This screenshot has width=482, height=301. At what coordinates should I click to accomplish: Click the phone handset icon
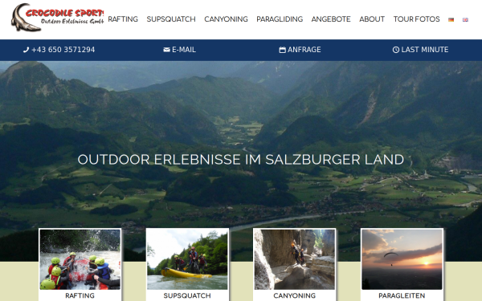[27, 50]
